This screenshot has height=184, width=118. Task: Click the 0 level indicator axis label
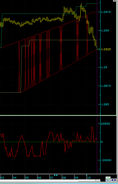pos(102,142)
